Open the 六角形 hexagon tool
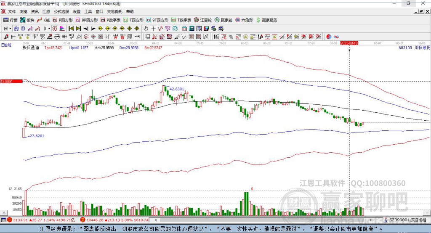 pyautogui.click(x=245, y=20)
